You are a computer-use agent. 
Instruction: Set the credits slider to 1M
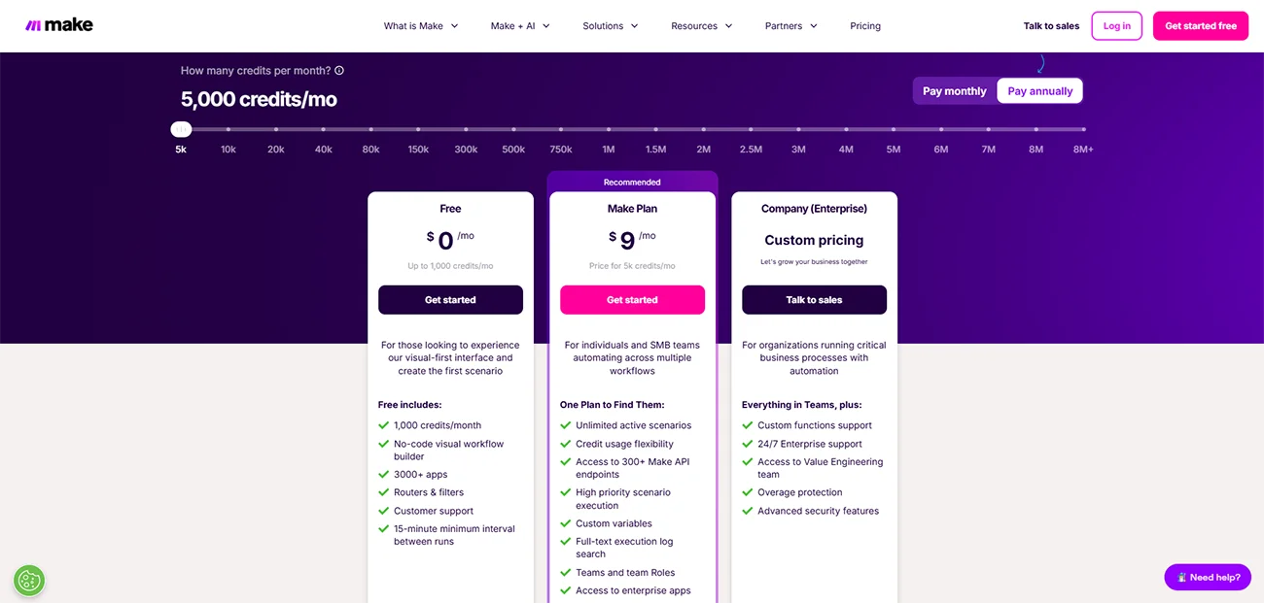click(x=608, y=128)
